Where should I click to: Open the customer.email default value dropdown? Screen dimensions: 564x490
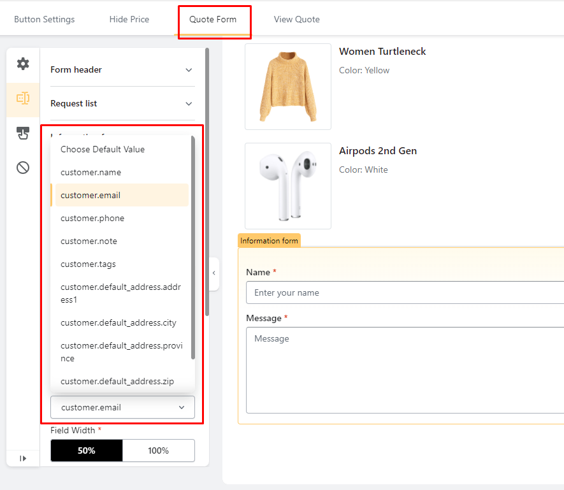tap(122, 407)
